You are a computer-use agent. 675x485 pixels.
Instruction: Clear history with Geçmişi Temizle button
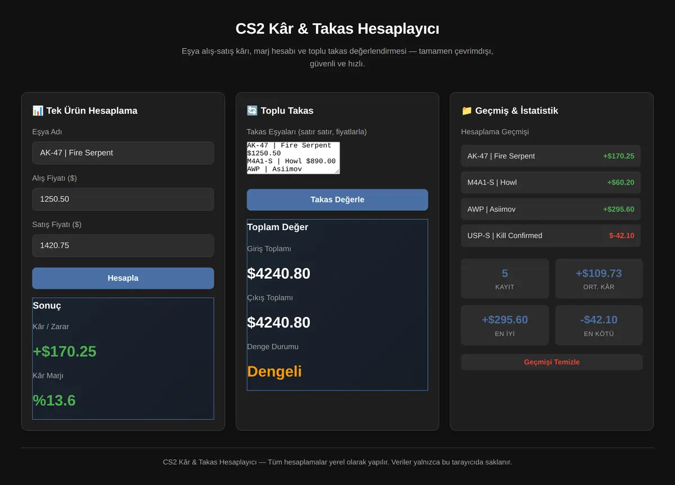[x=552, y=362]
